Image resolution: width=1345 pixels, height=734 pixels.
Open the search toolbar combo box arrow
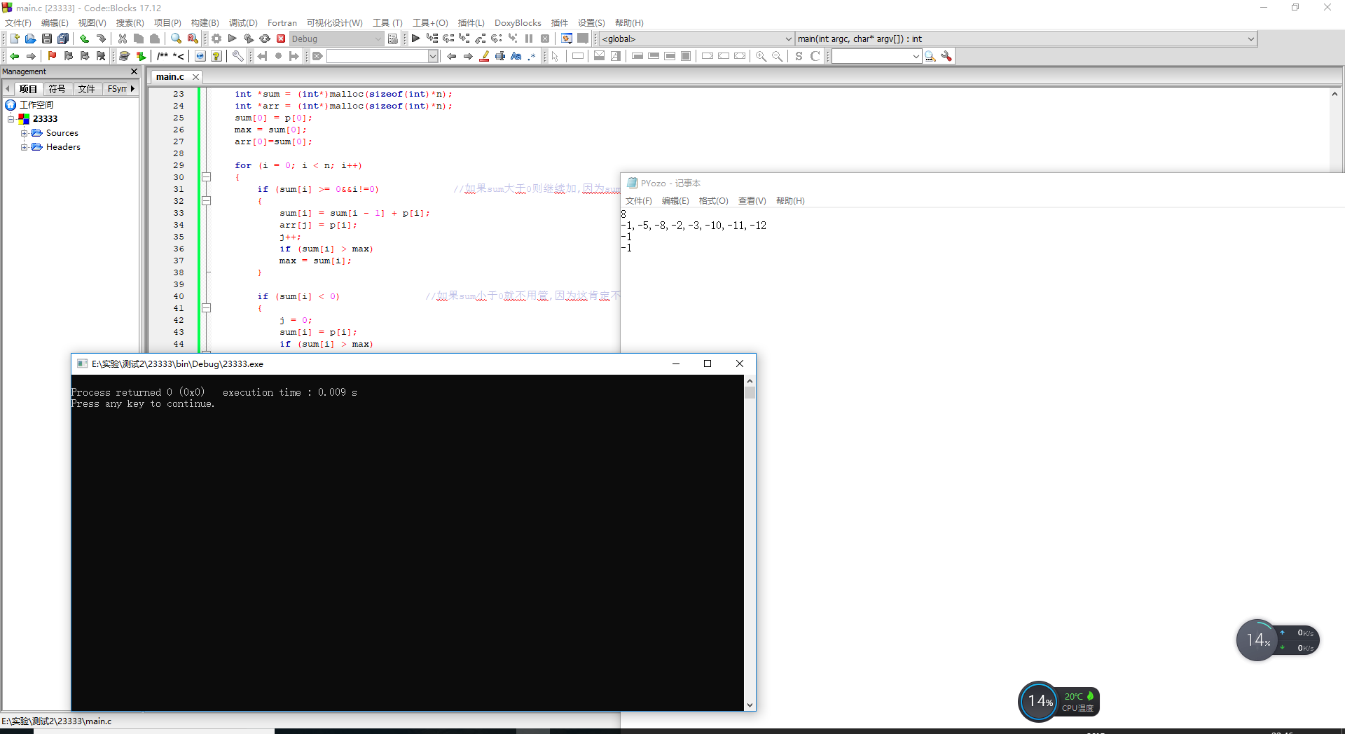(x=916, y=56)
